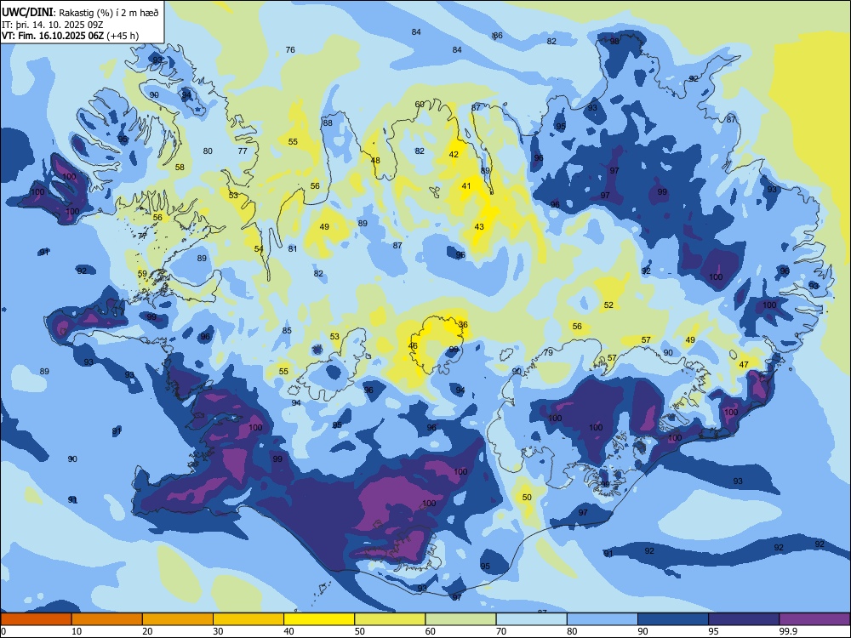Select the 80–90 light blue legend swatch
The height and width of the screenshot is (638, 851).
click(603, 619)
